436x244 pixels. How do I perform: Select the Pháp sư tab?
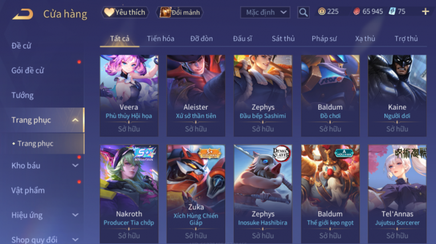[324, 39]
